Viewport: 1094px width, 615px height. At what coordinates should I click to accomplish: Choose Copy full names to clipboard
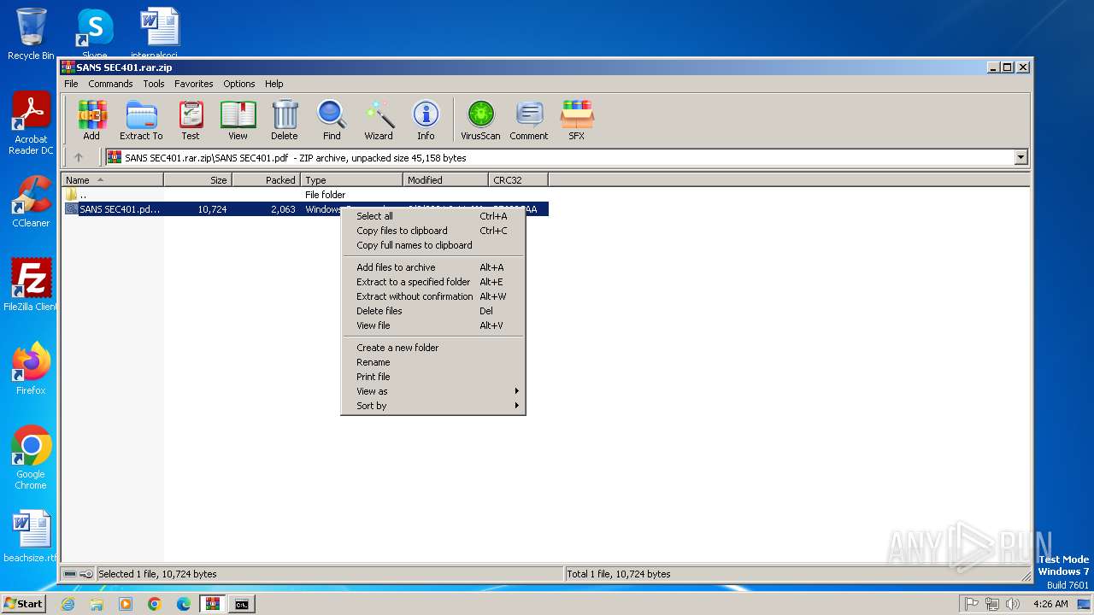tap(432, 245)
